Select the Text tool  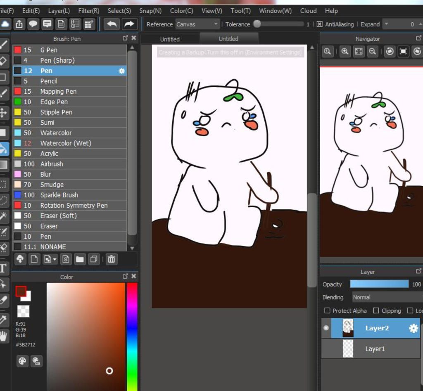point(3,268)
